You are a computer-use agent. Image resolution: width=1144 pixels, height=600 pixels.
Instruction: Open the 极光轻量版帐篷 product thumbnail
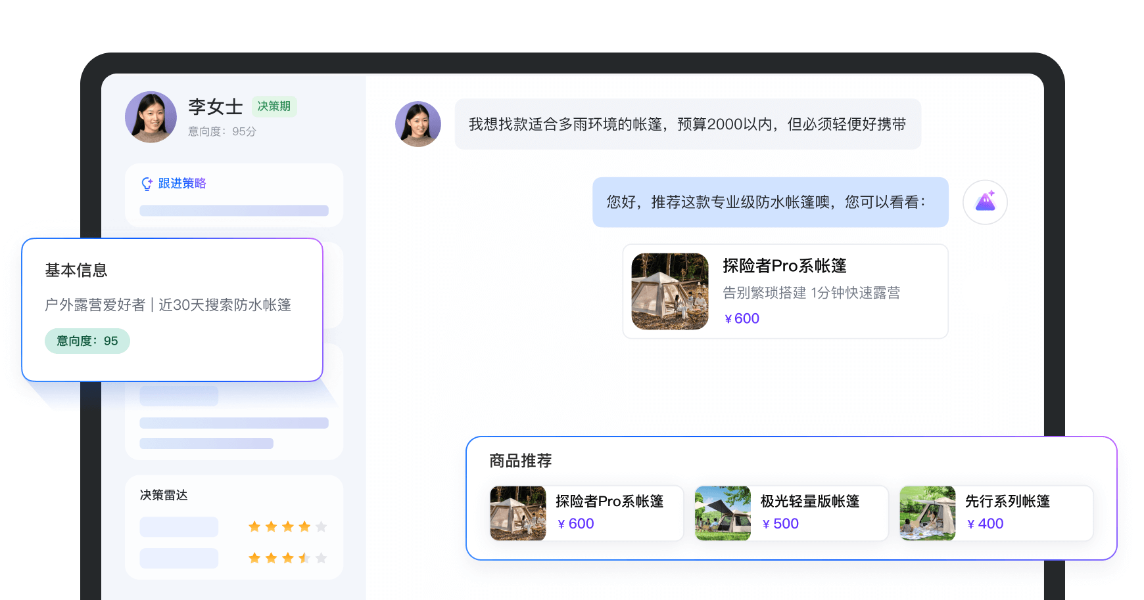point(723,513)
